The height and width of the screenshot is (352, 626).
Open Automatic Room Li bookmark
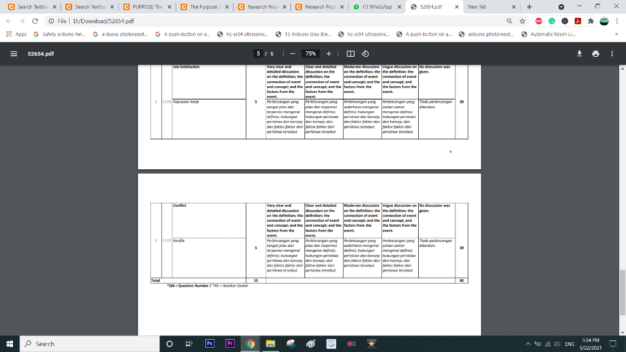click(548, 34)
